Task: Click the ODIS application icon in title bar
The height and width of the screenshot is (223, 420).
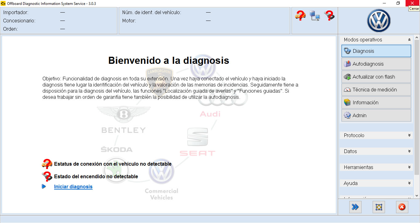Action: coord(3,3)
